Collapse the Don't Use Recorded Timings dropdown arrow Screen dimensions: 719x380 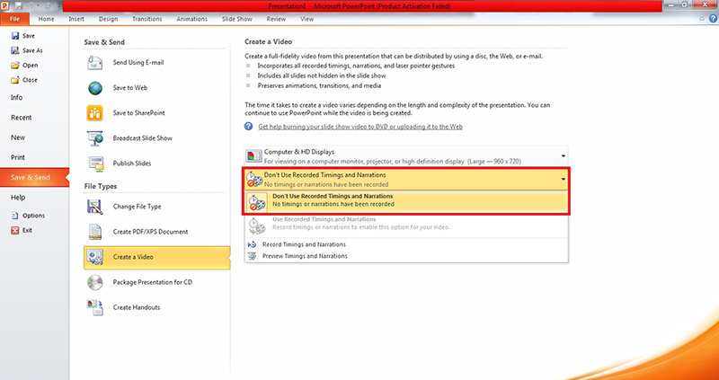[x=564, y=180]
